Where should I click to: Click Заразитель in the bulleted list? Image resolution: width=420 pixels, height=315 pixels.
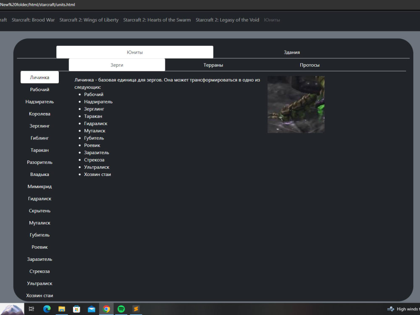[x=97, y=152]
